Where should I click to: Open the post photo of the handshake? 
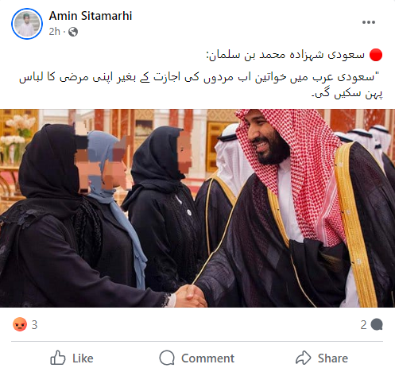coord(197,208)
